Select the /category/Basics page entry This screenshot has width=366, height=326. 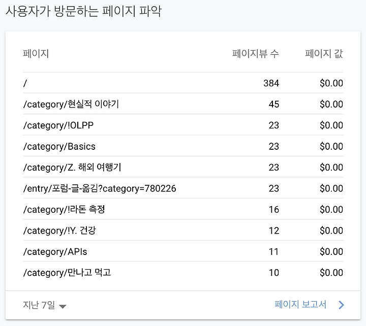(x=183, y=146)
